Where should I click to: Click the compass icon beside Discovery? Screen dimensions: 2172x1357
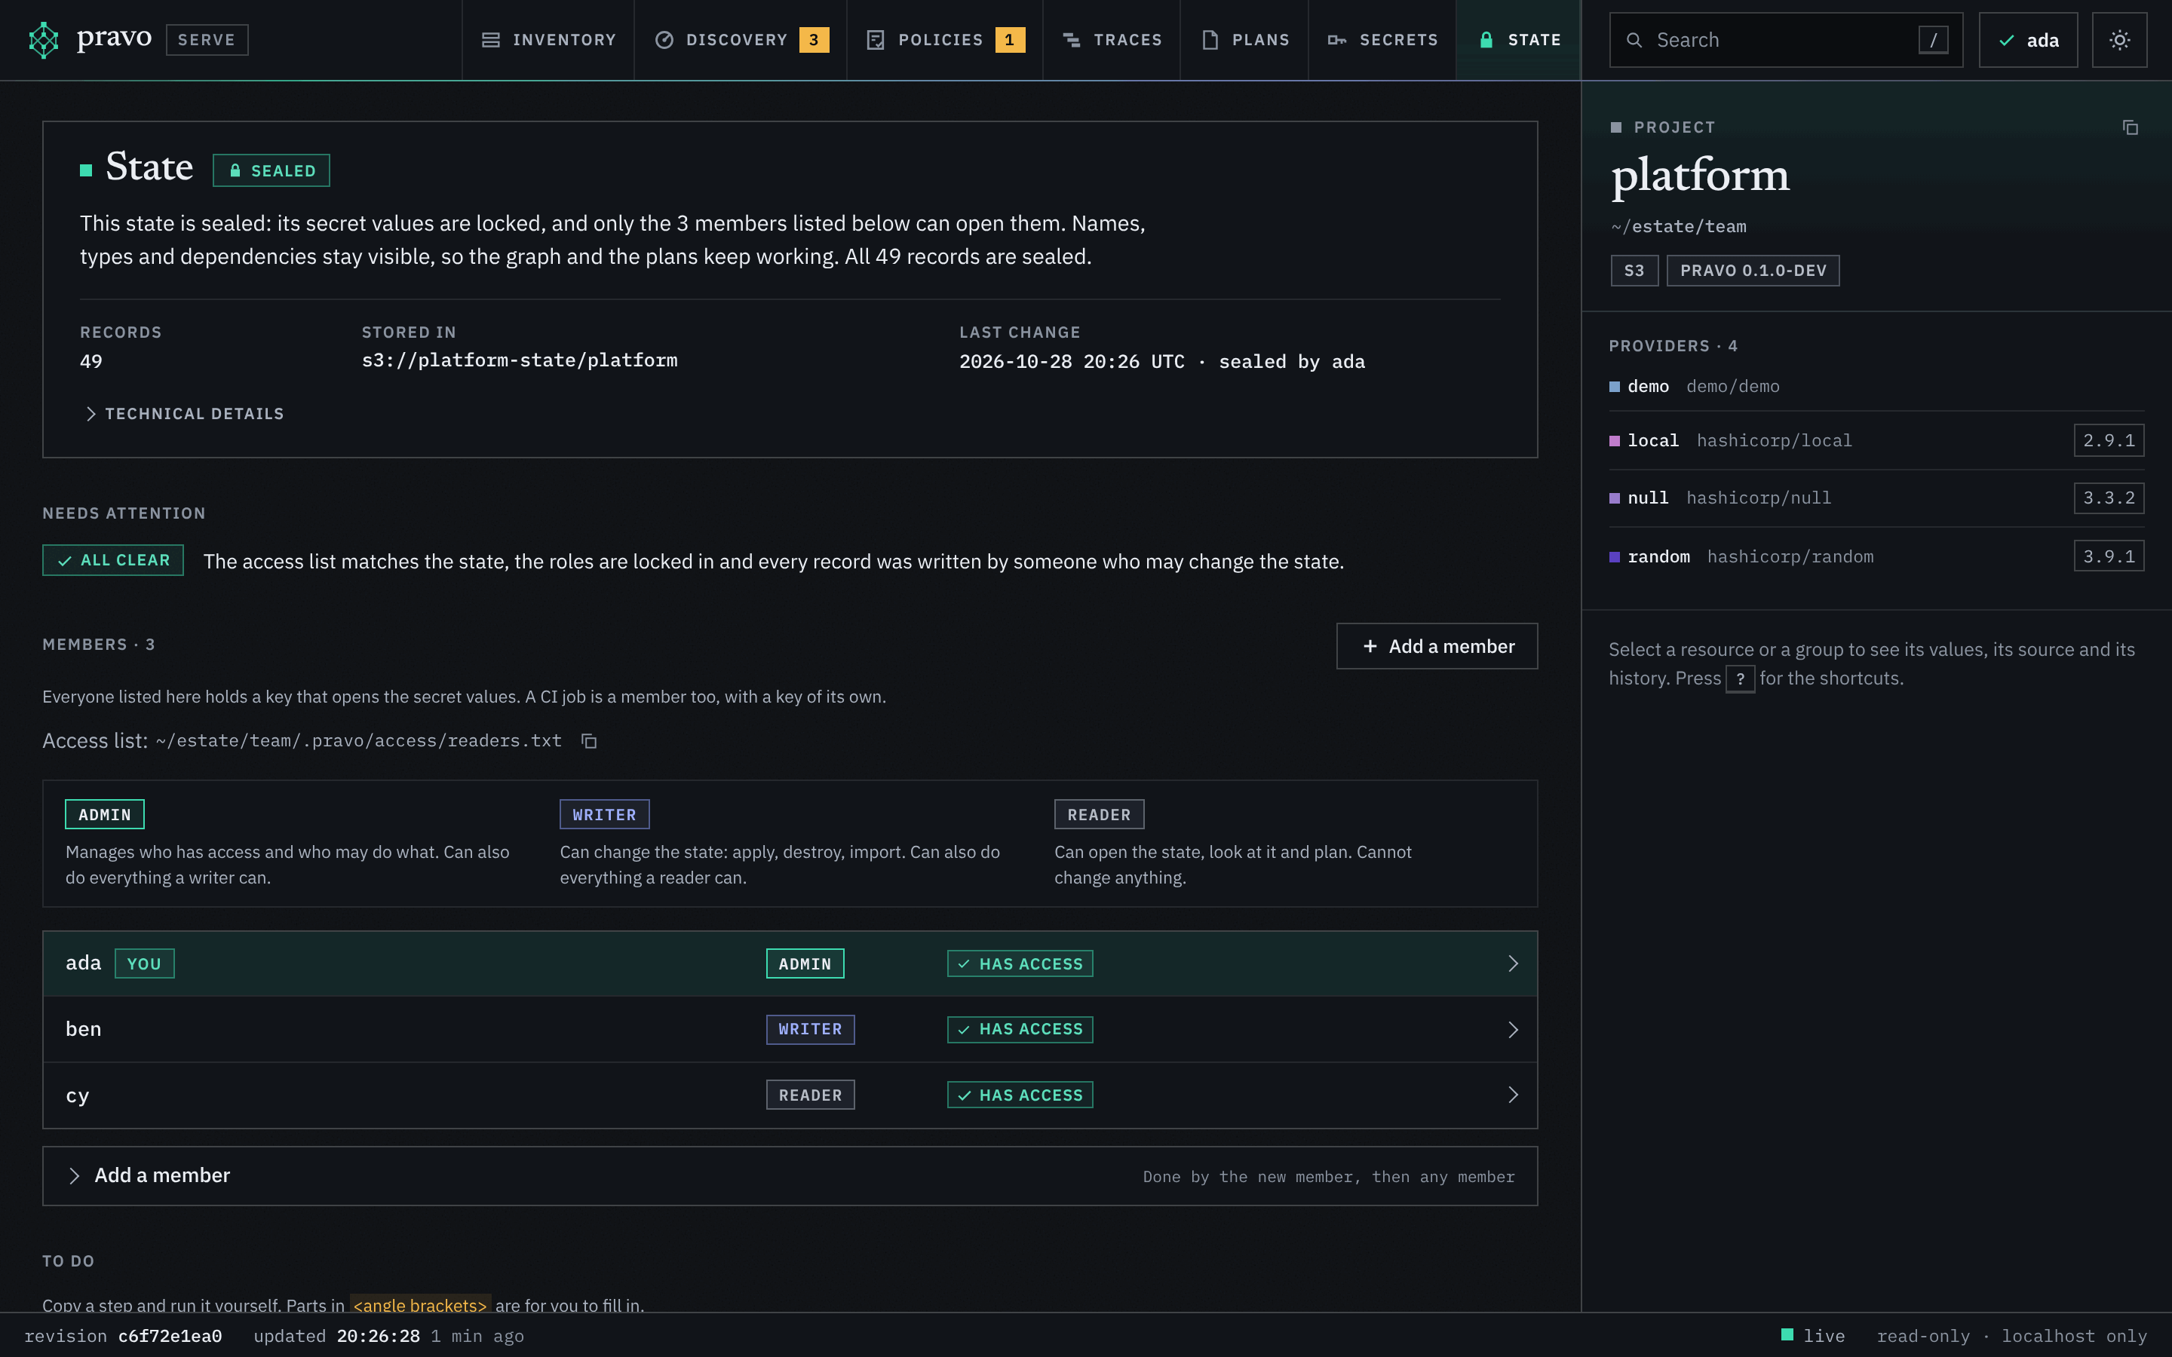coord(664,39)
